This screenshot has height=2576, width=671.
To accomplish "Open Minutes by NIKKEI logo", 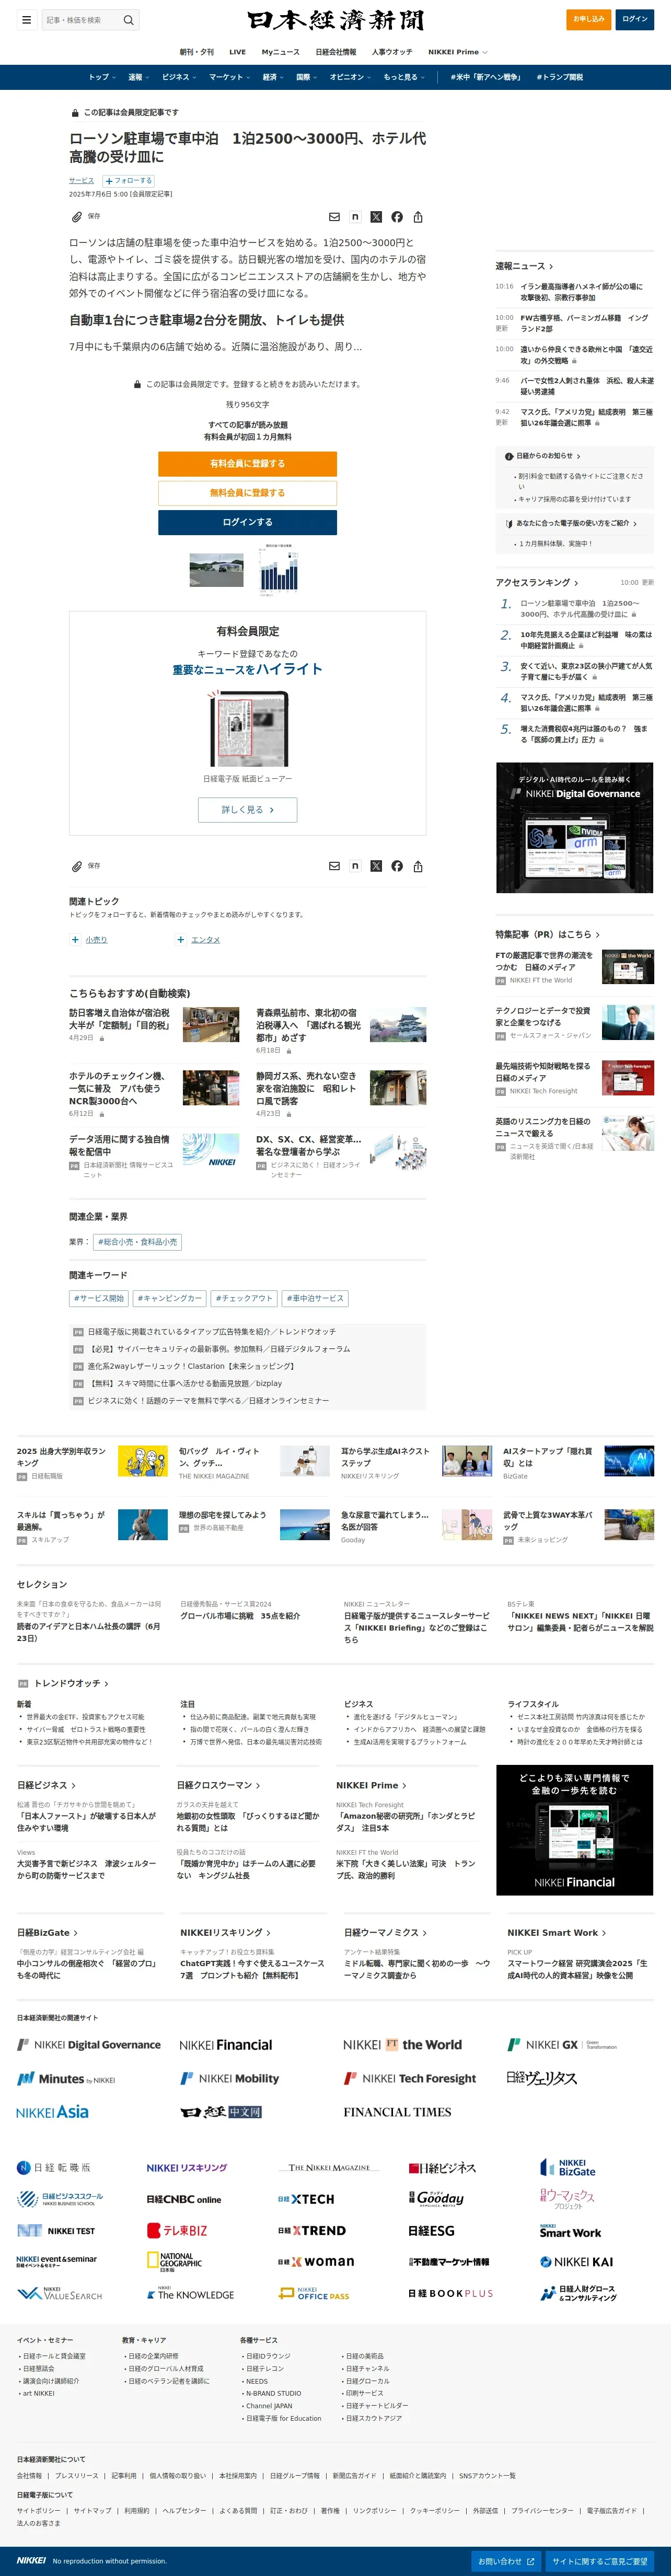I will (x=66, y=2078).
